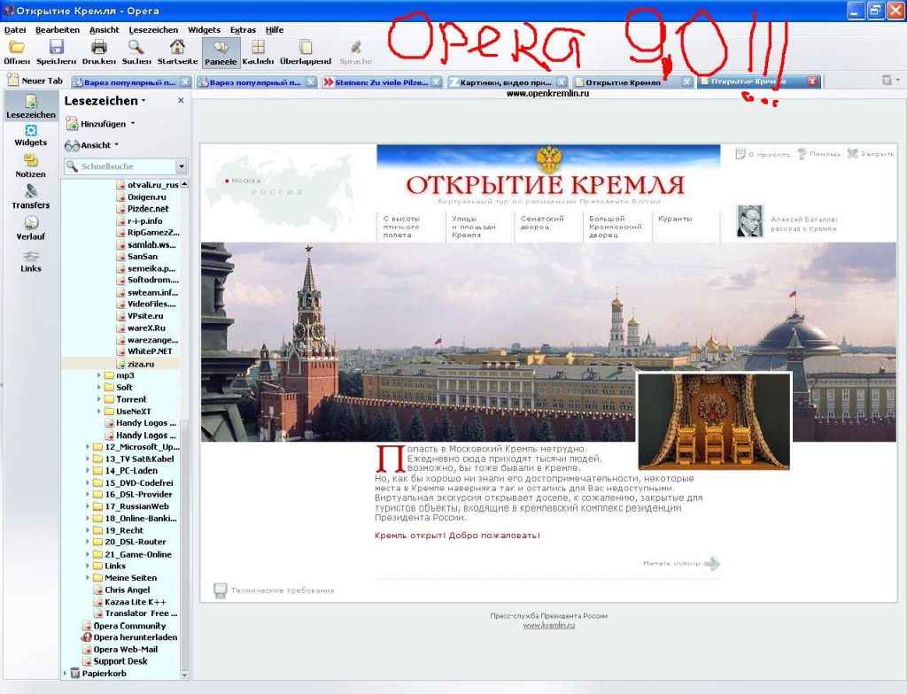
Task: Open the Widgets panel icon
Action: pos(31,135)
